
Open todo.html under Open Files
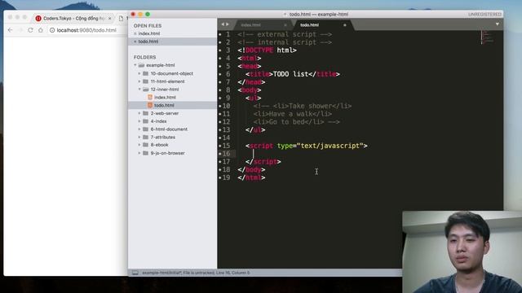(x=148, y=42)
